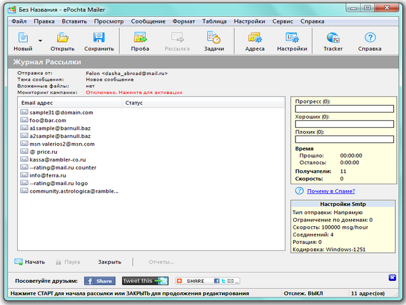
Task: Click the Прогресс progress bar
Action: click(344, 109)
